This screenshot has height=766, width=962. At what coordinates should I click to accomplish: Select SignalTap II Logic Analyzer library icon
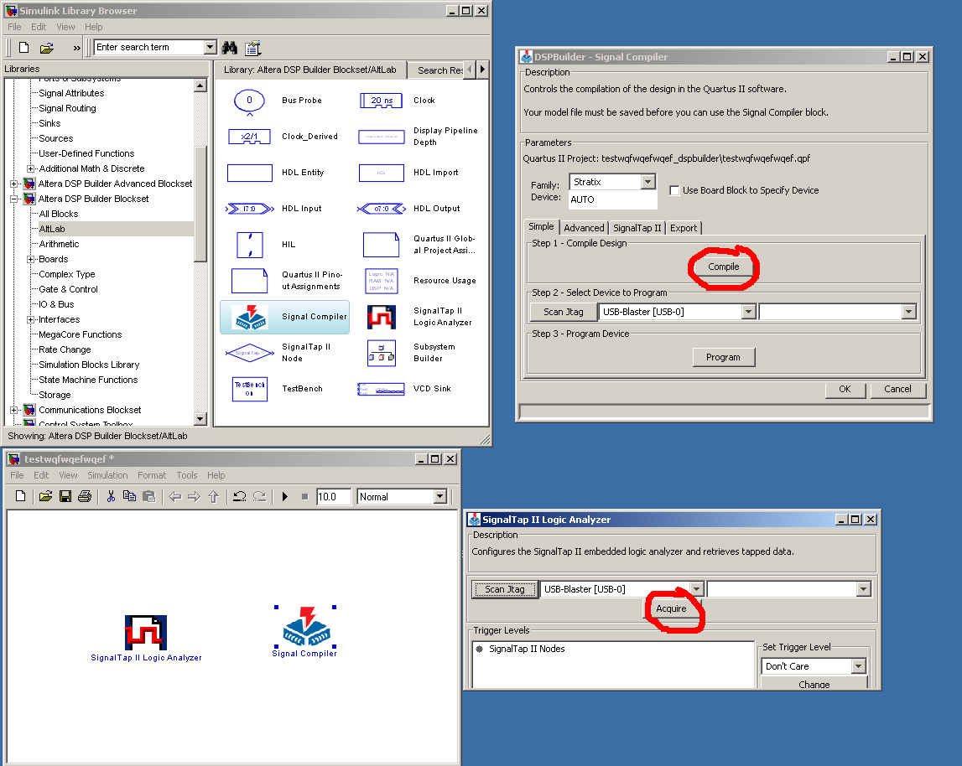381,317
